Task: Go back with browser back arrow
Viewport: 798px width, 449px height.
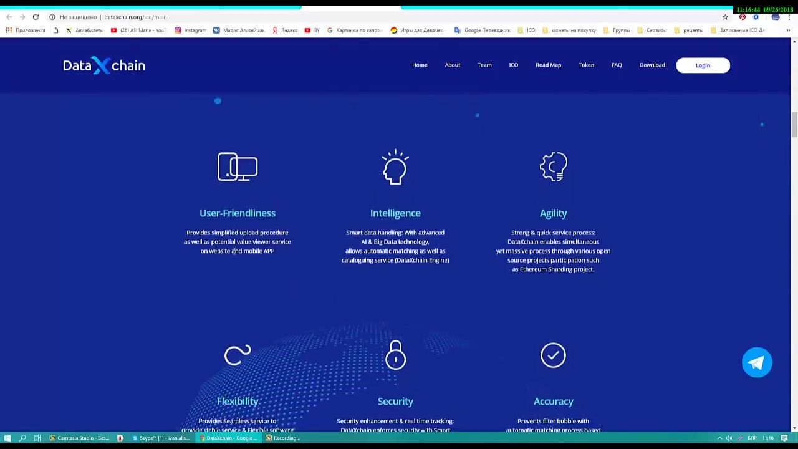Action: [9, 17]
